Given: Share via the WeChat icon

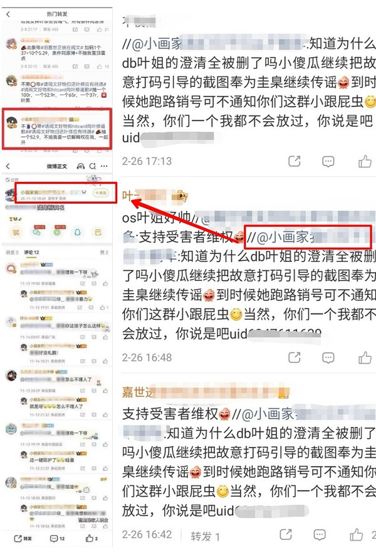Looking at the screenshot, I should point(37,232).
